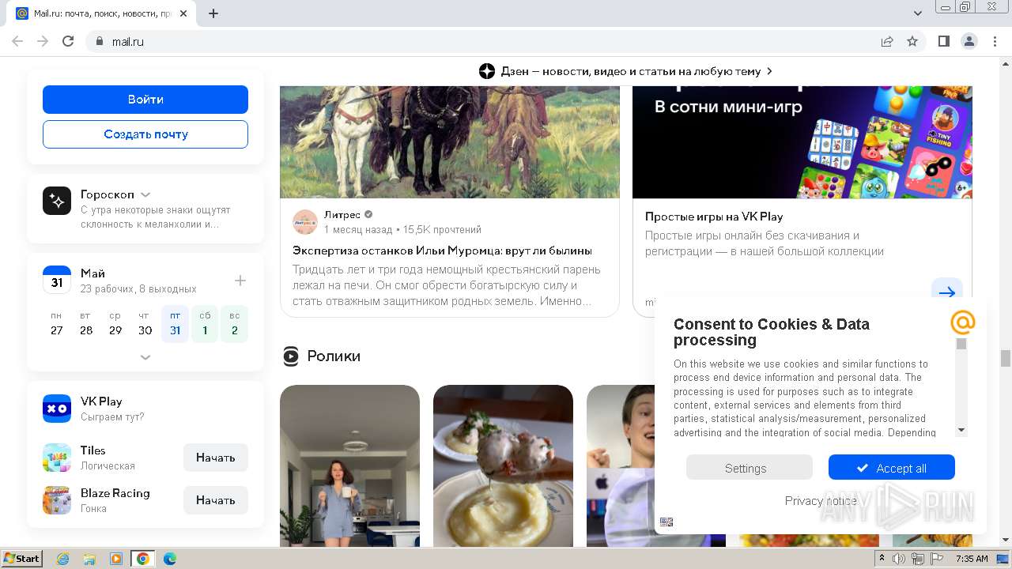Open article about Илья Муромец remains
Viewport: 1012px width, 569px height.
coord(442,251)
